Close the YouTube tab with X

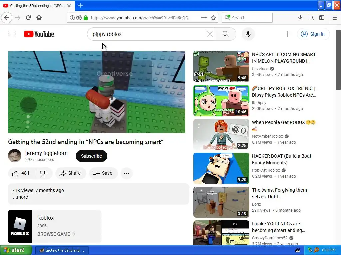pos(69,6)
